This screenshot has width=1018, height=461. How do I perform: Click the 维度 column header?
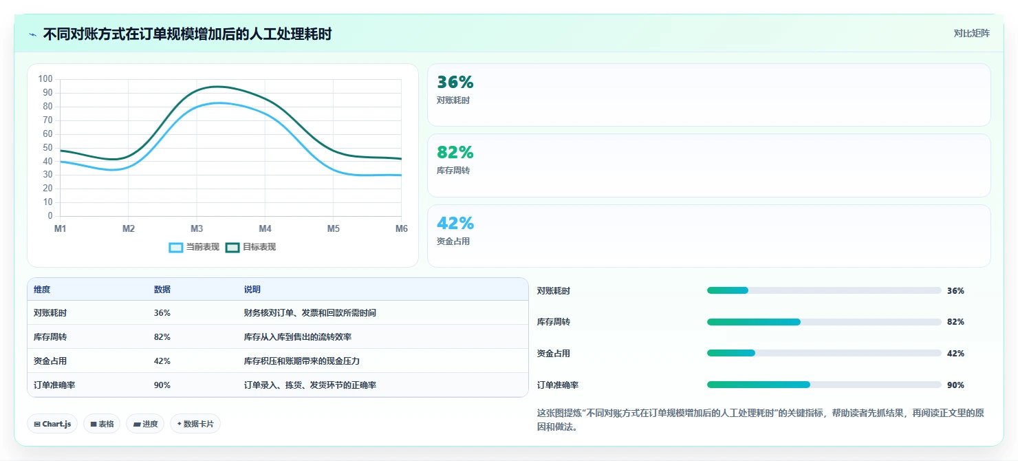42,290
